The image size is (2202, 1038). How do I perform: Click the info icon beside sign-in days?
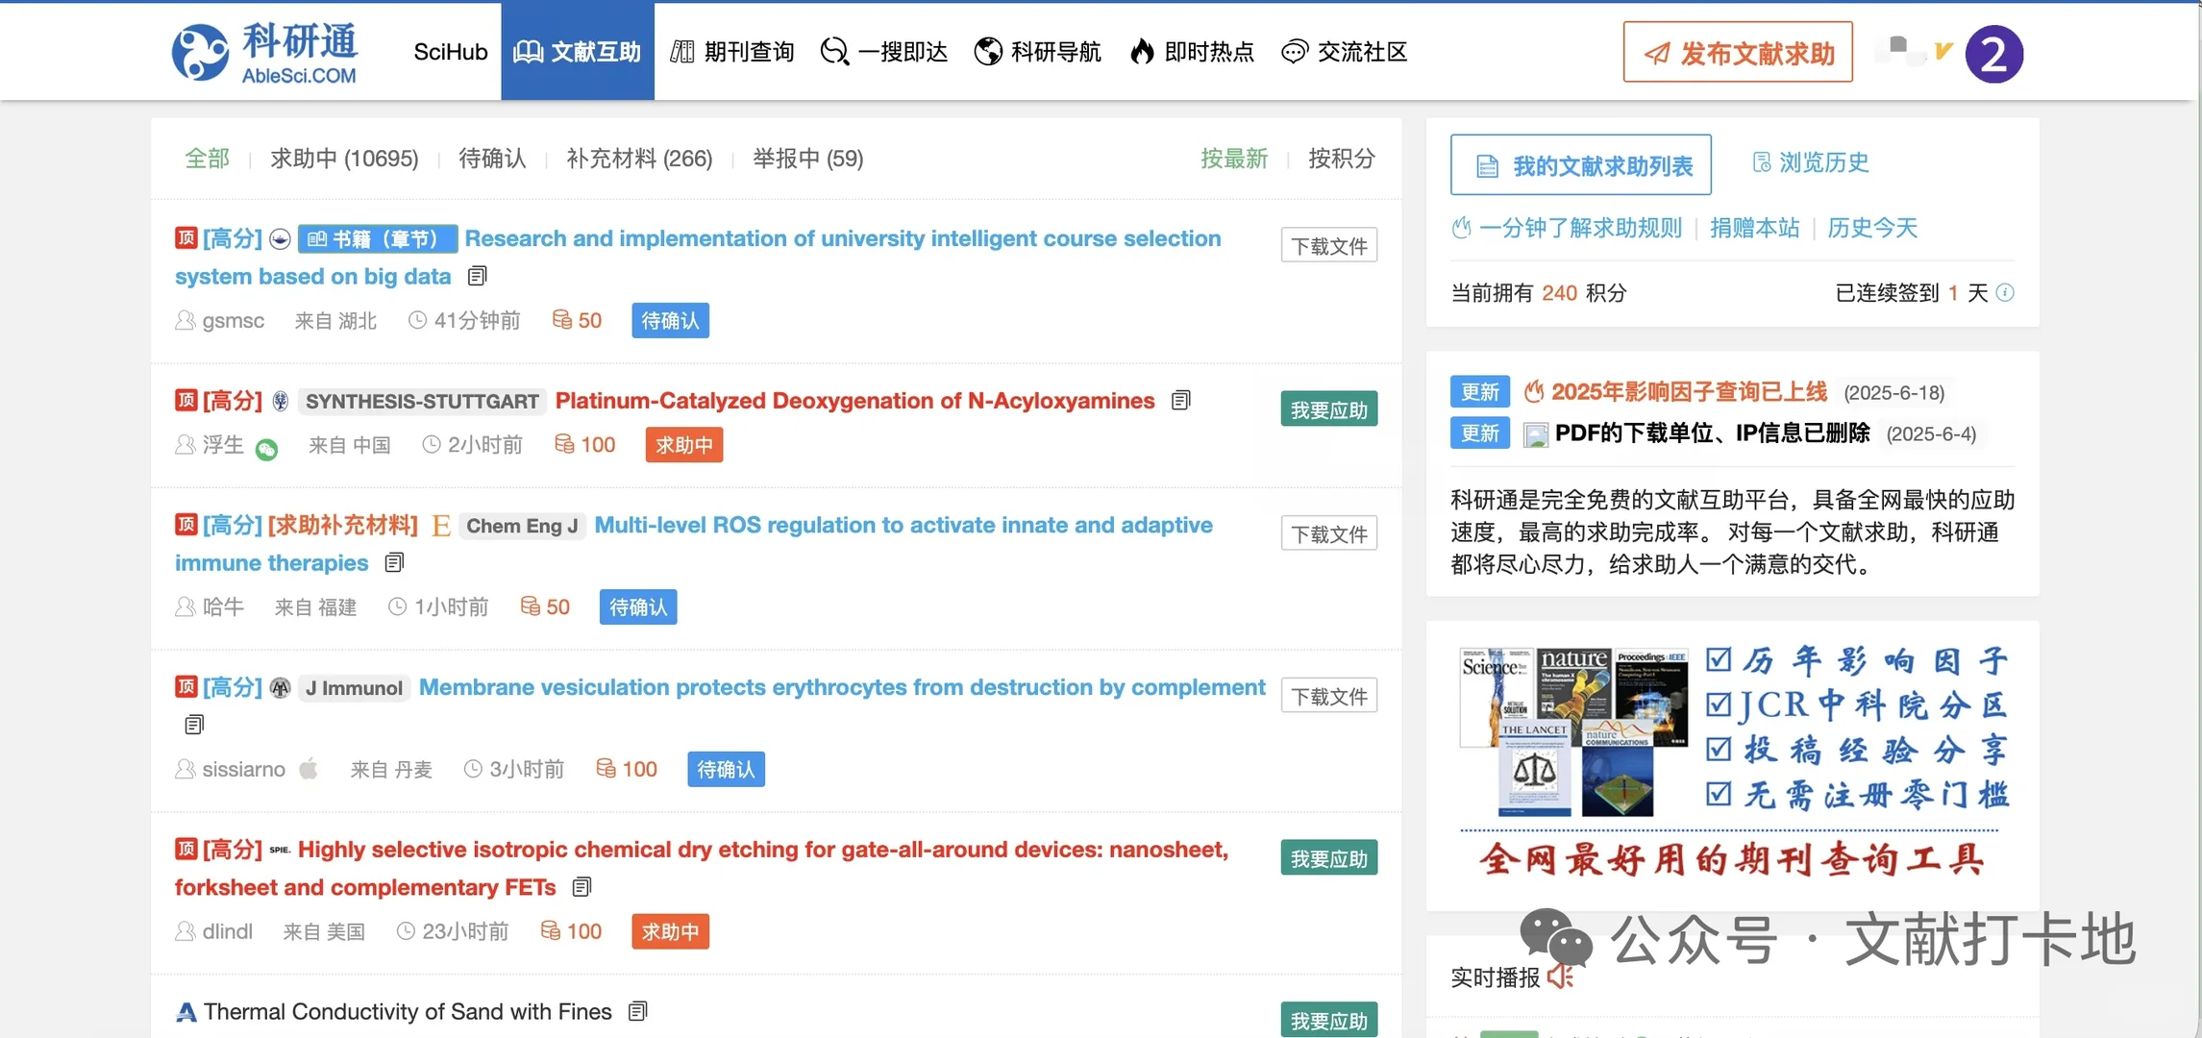[2005, 292]
